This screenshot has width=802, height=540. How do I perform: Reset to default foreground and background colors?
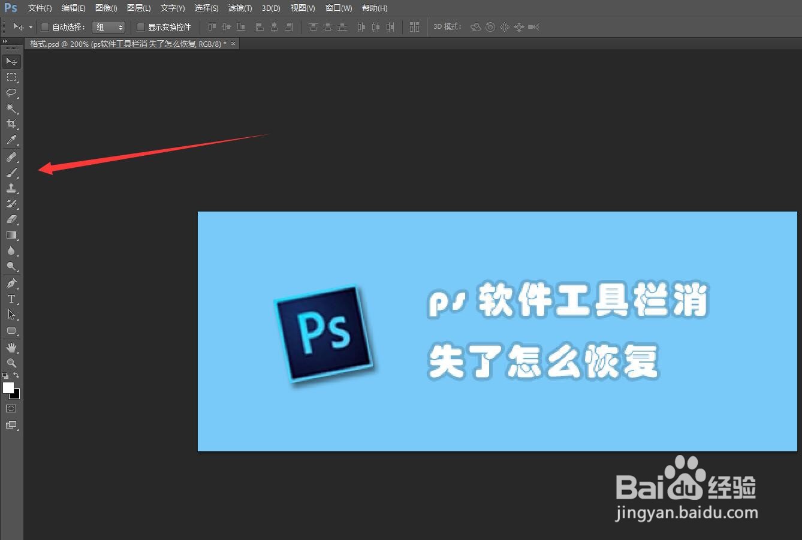point(5,376)
